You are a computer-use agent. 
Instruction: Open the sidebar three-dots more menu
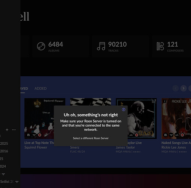[x=14, y=130]
